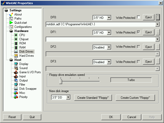Click the Misc cubes icon
Viewport: 164px width, 123px height.
click(x=16, y=93)
